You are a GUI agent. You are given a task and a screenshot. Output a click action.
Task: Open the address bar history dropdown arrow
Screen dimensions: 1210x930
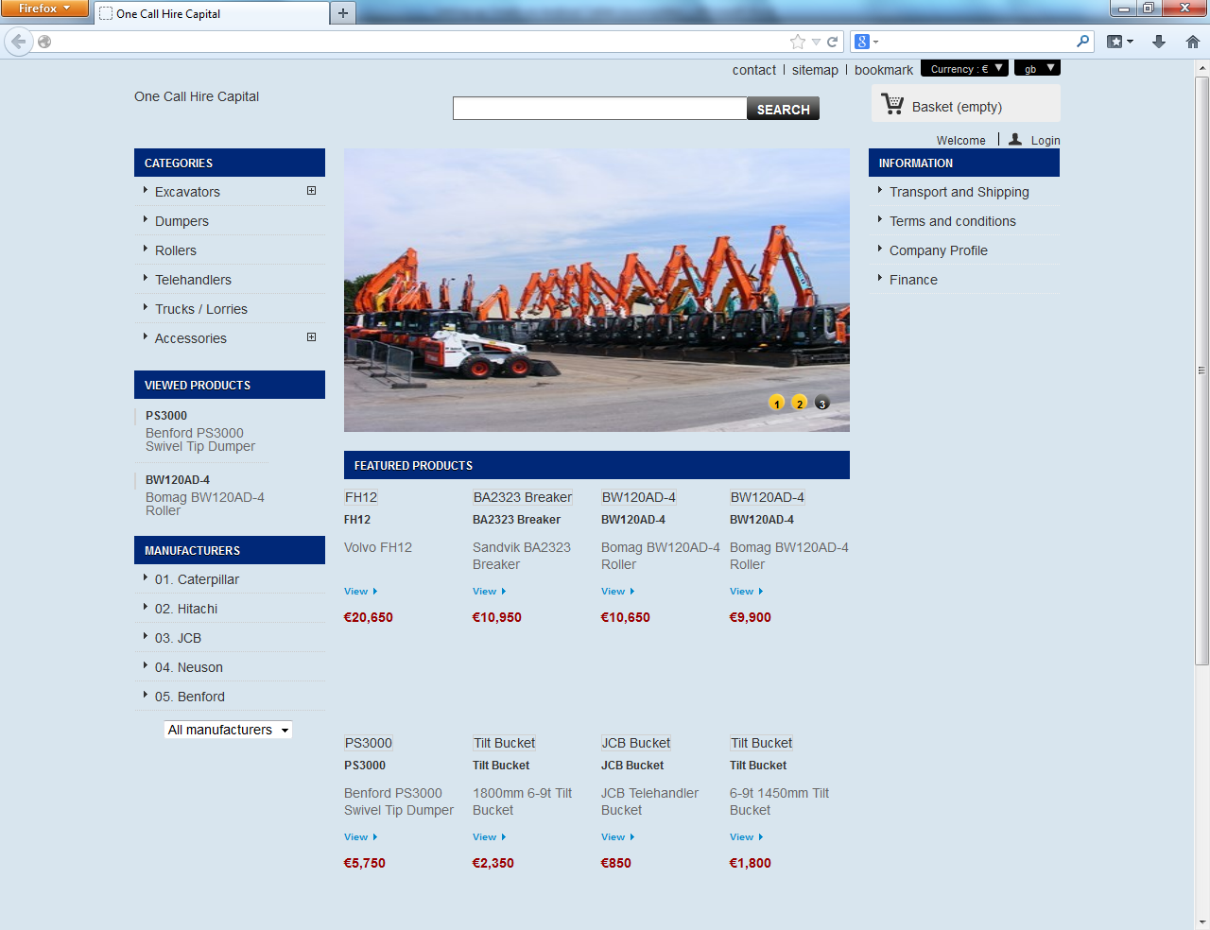click(x=816, y=42)
